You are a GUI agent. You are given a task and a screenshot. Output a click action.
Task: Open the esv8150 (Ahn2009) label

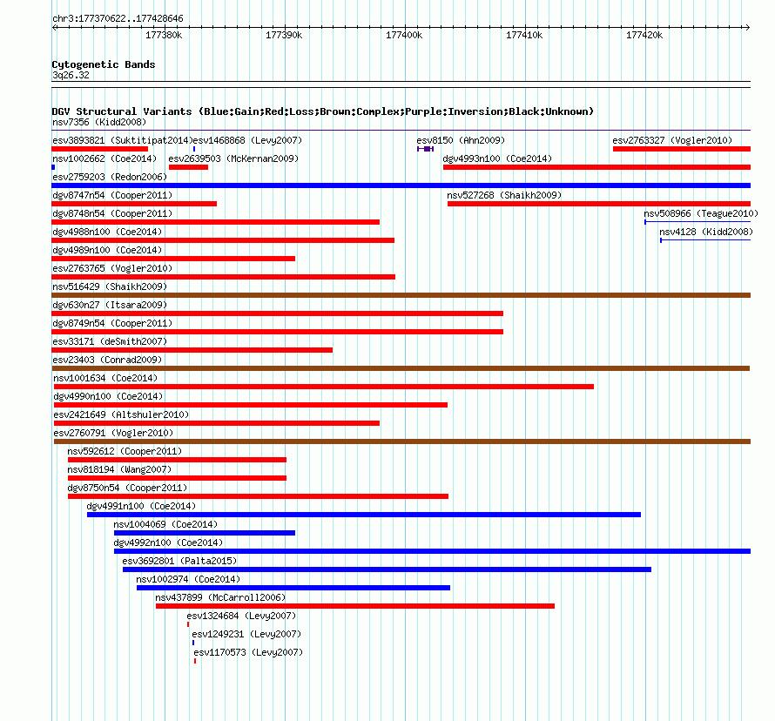click(x=461, y=140)
